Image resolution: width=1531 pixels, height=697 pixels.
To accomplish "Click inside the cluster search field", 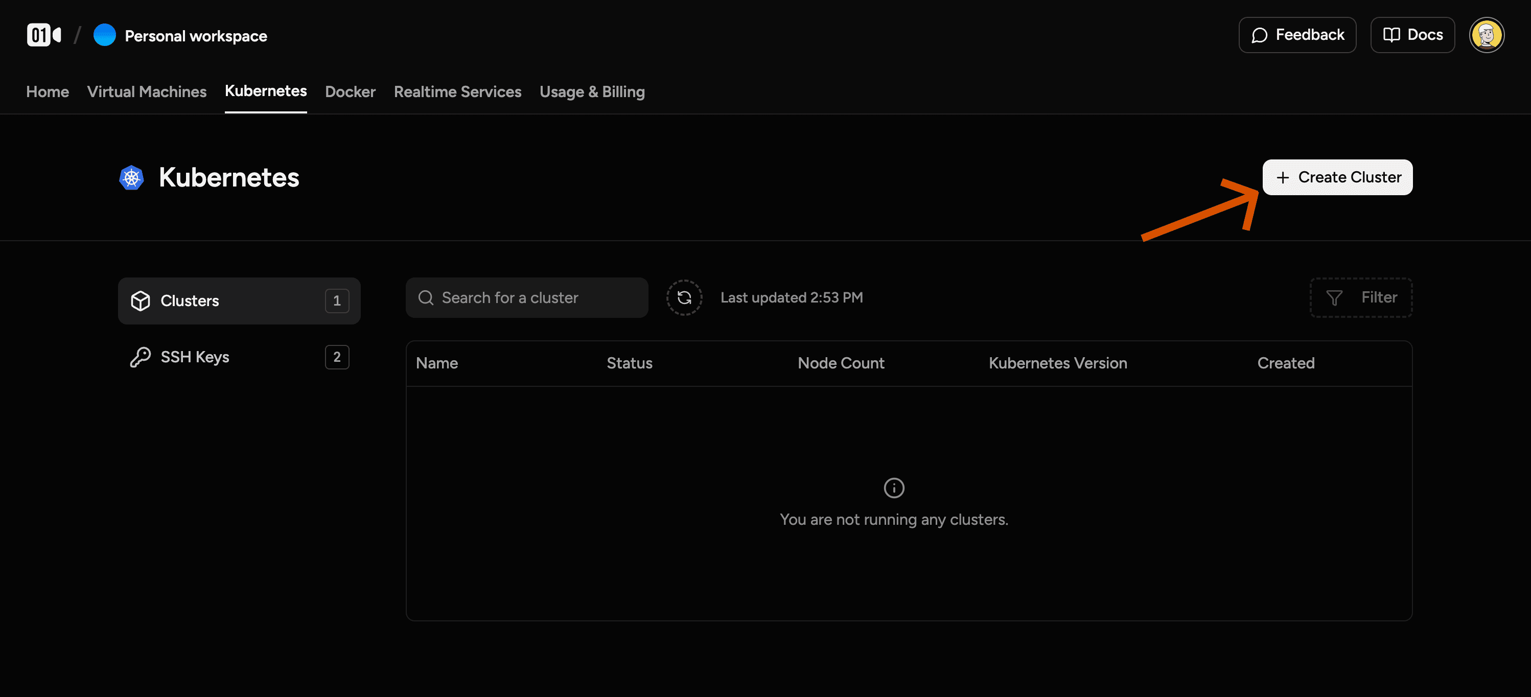I will [x=523, y=297].
